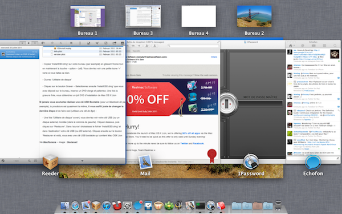Select the Mail app icon with bird stamp

tap(145, 162)
